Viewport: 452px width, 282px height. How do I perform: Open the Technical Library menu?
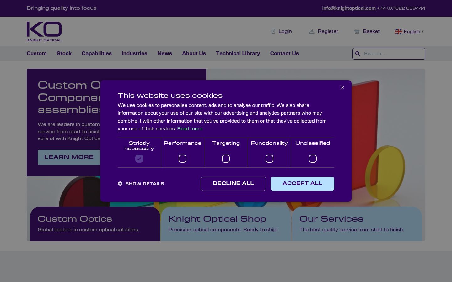pyautogui.click(x=238, y=54)
